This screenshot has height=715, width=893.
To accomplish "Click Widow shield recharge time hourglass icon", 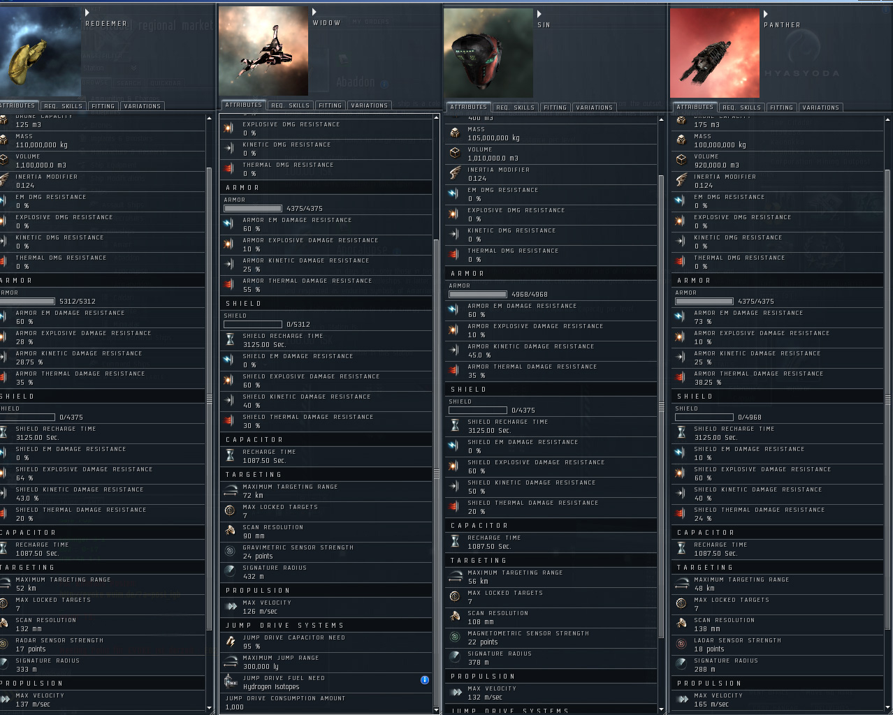I will point(230,340).
